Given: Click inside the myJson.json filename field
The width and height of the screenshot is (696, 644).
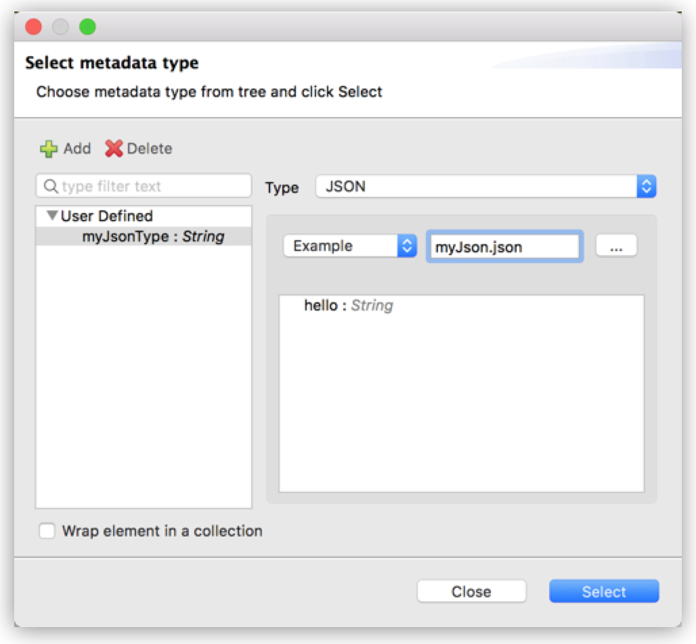Looking at the screenshot, I should pyautogui.click(x=504, y=246).
